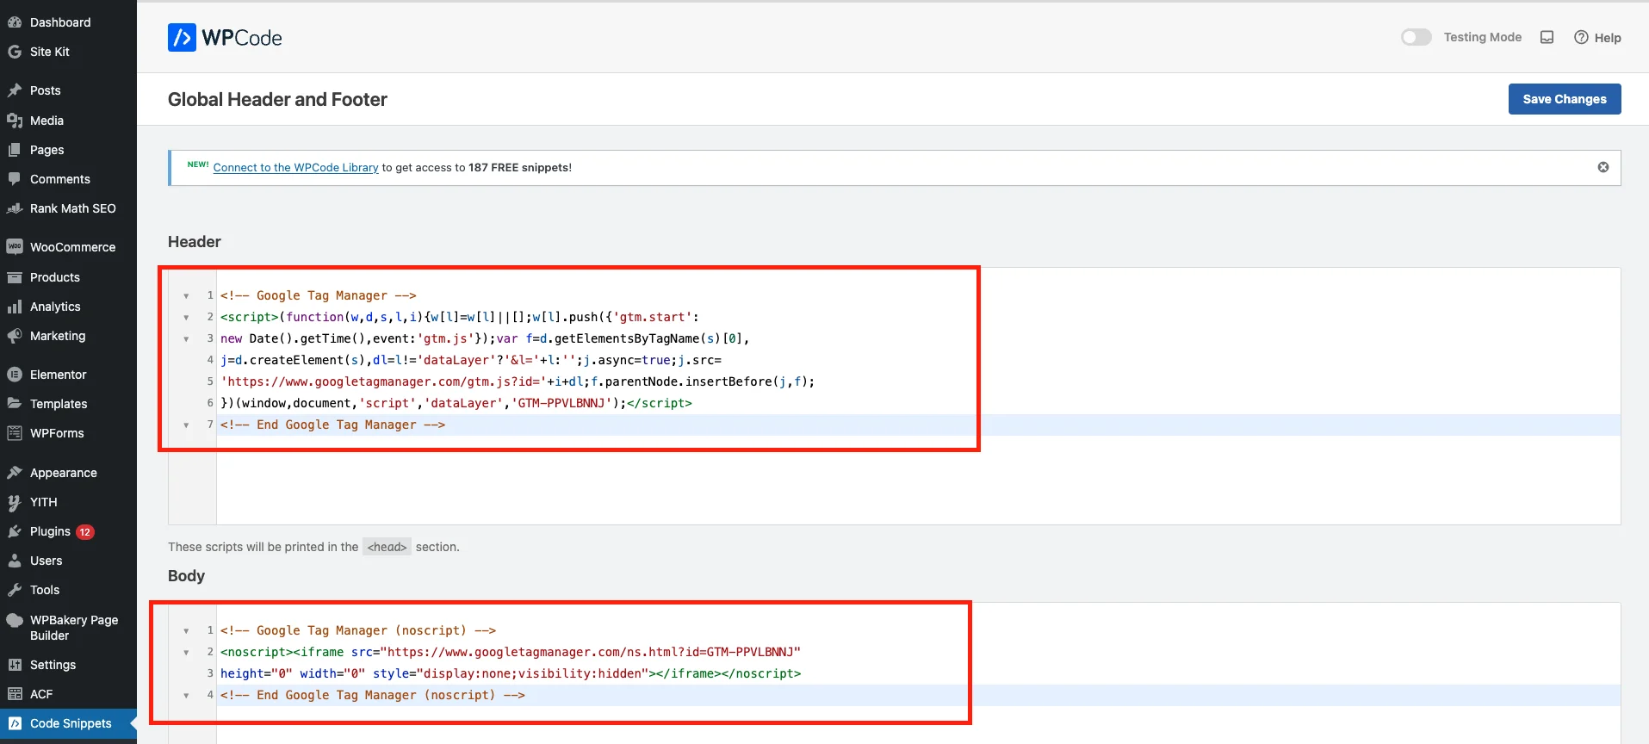Screen dimensions: 1649x744
Task: Click the Users person icon
Action: click(x=15, y=561)
